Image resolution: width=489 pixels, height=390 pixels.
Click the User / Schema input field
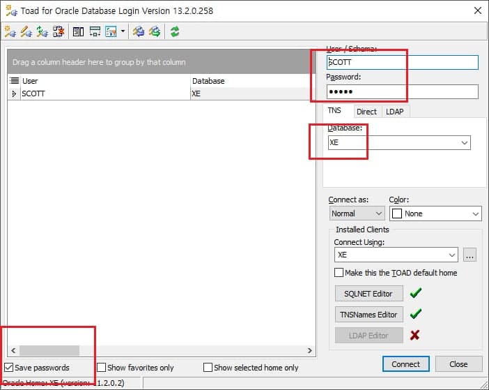pos(403,62)
